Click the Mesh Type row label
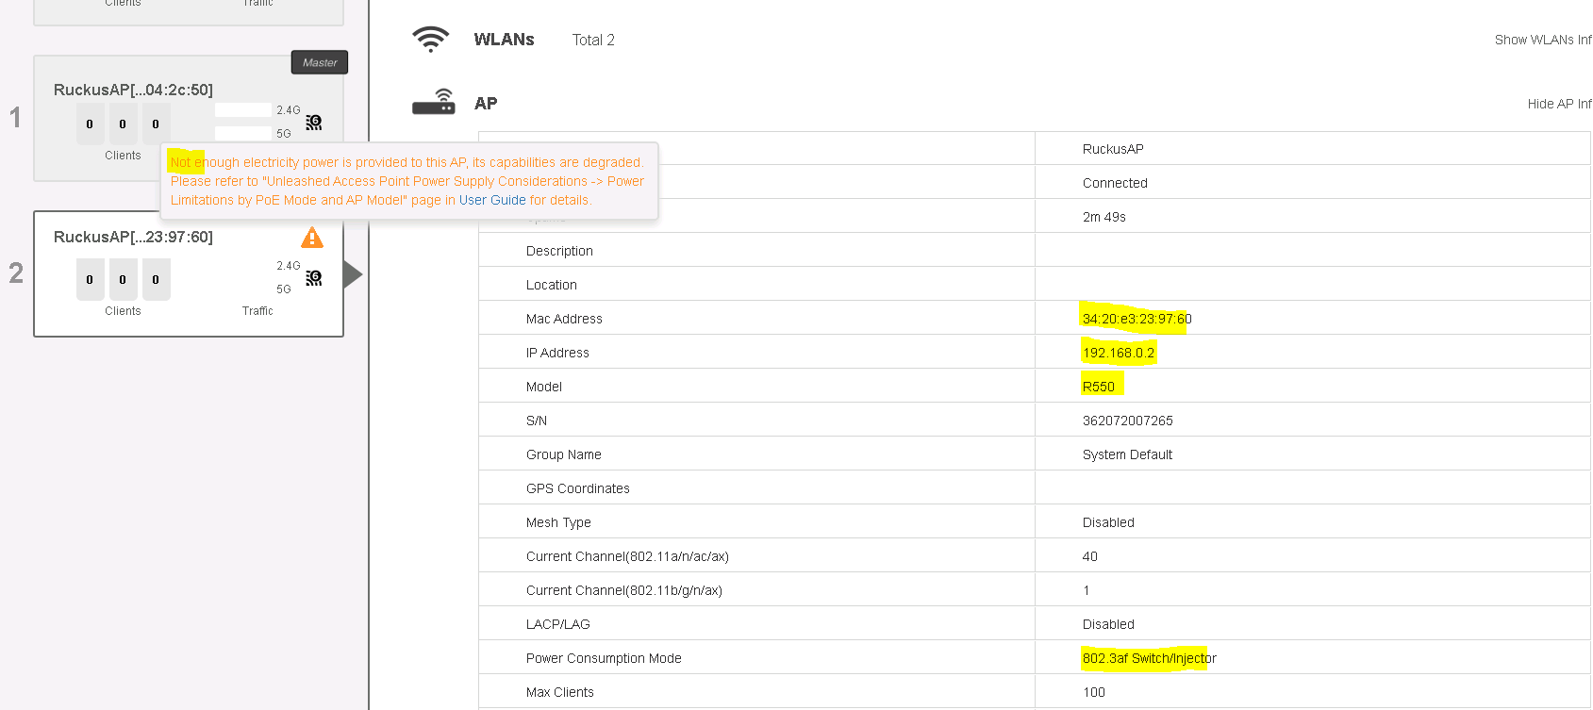The height and width of the screenshot is (710, 1593). pos(558,522)
